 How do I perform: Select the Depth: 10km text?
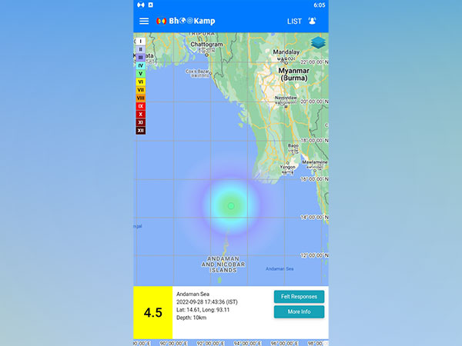[191, 318]
